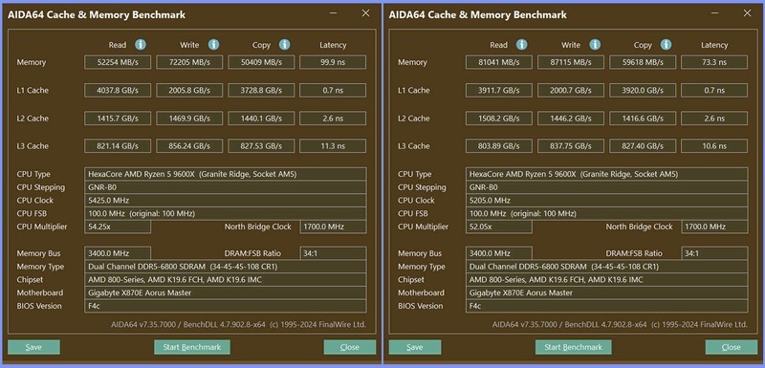The image size is (765, 368).
Task: Select Memory Read value 81041 MB/s
Action: (x=498, y=62)
